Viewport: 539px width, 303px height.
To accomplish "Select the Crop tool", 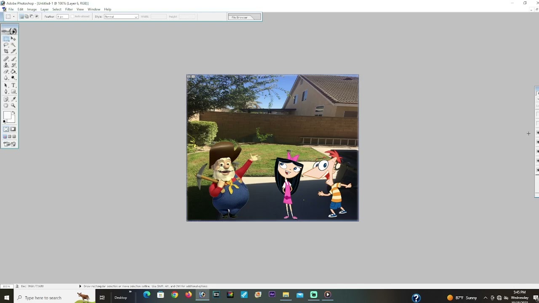I will point(6,51).
